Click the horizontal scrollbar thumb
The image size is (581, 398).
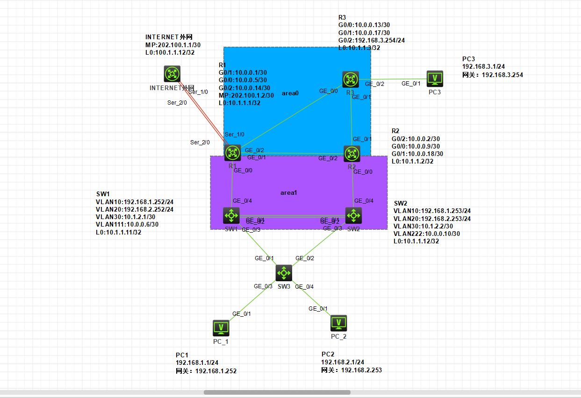277,392
